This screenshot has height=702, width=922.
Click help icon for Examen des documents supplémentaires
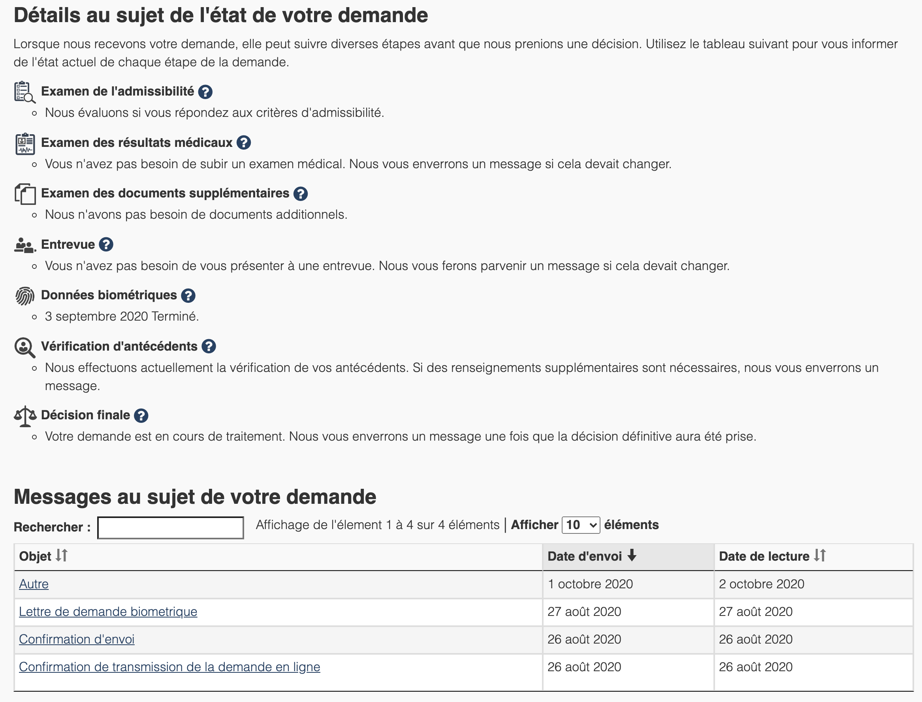click(300, 194)
